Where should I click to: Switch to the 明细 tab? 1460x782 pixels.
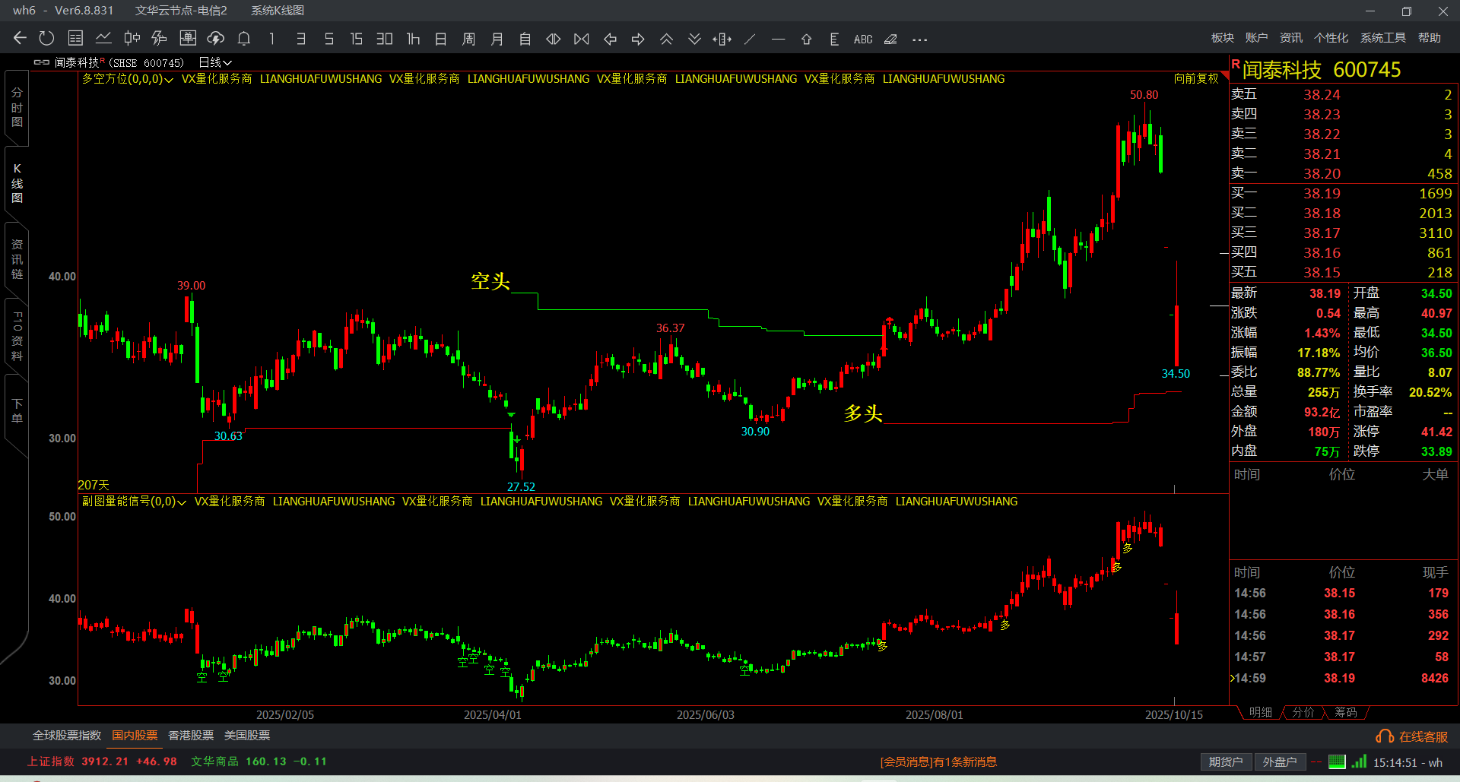point(1261,712)
